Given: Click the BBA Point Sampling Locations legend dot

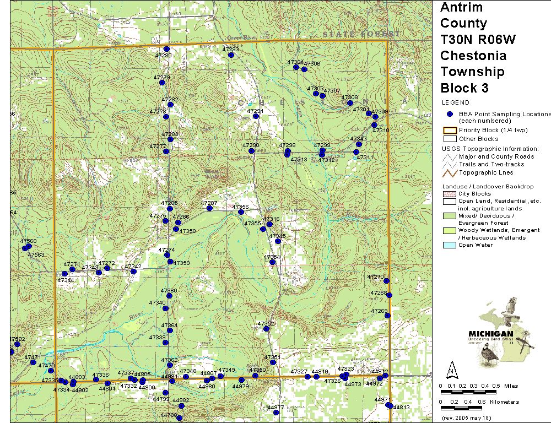Looking at the screenshot, I should [450, 114].
